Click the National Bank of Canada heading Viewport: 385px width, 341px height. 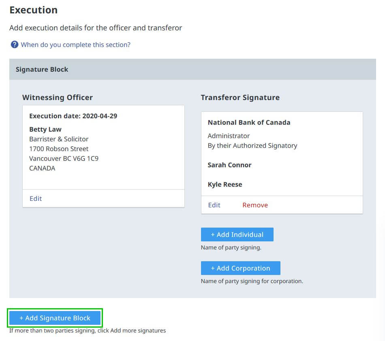pyautogui.click(x=249, y=122)
